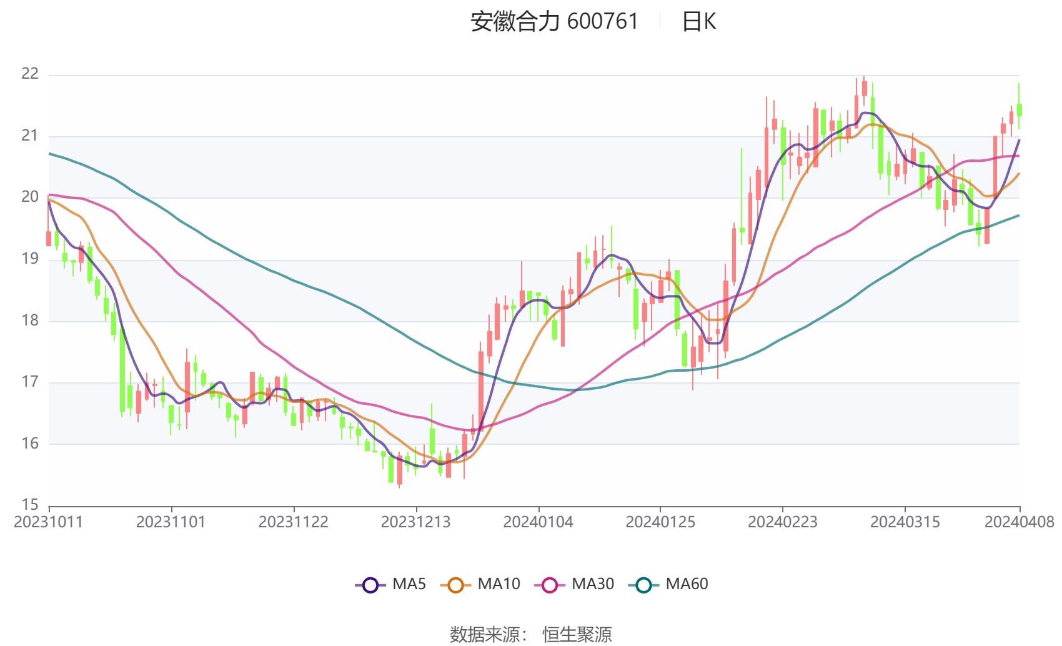Hide the MA30 line via its label
The image size is (1062, 646).
click(593, 584)
